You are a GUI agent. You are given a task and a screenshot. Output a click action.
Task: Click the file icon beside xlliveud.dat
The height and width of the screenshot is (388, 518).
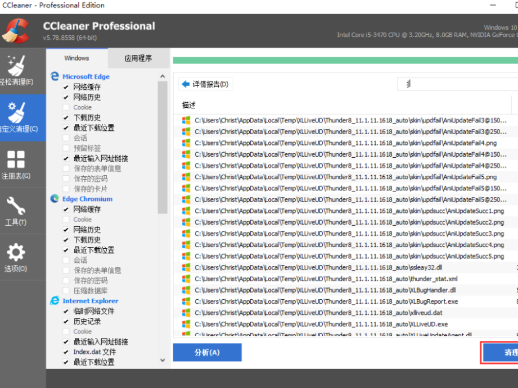click(x=186, y=313)
